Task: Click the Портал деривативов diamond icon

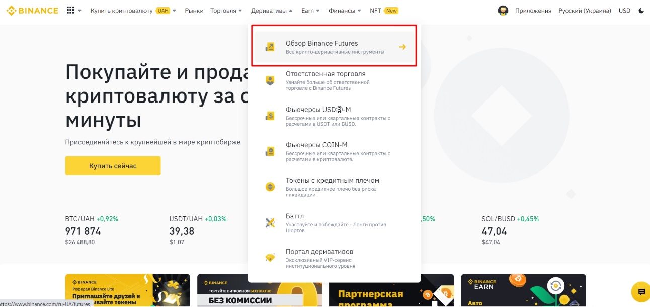Action: tap(270, 258)
